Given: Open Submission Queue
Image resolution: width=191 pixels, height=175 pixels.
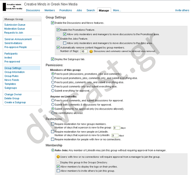Looking at the screenshot, I should (x=15, y=25).
